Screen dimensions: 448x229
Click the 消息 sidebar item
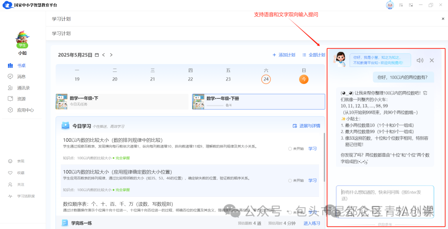tap(21, 76)
